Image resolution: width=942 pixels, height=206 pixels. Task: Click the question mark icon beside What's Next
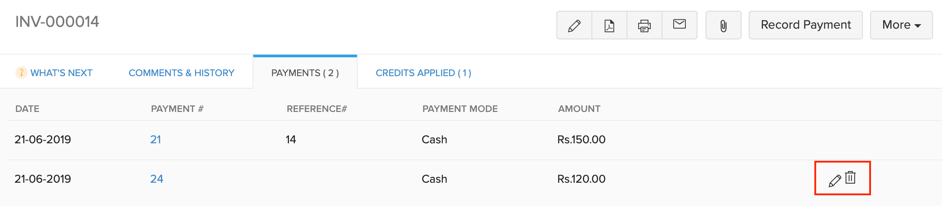pyautogui.click(x=21, y=73)
